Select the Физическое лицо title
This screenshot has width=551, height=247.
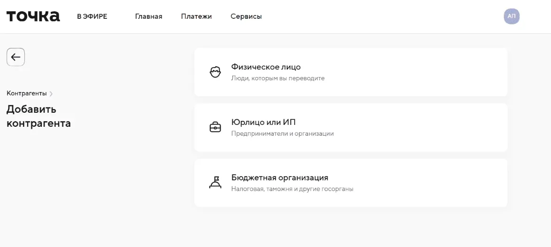coord(266,67)
